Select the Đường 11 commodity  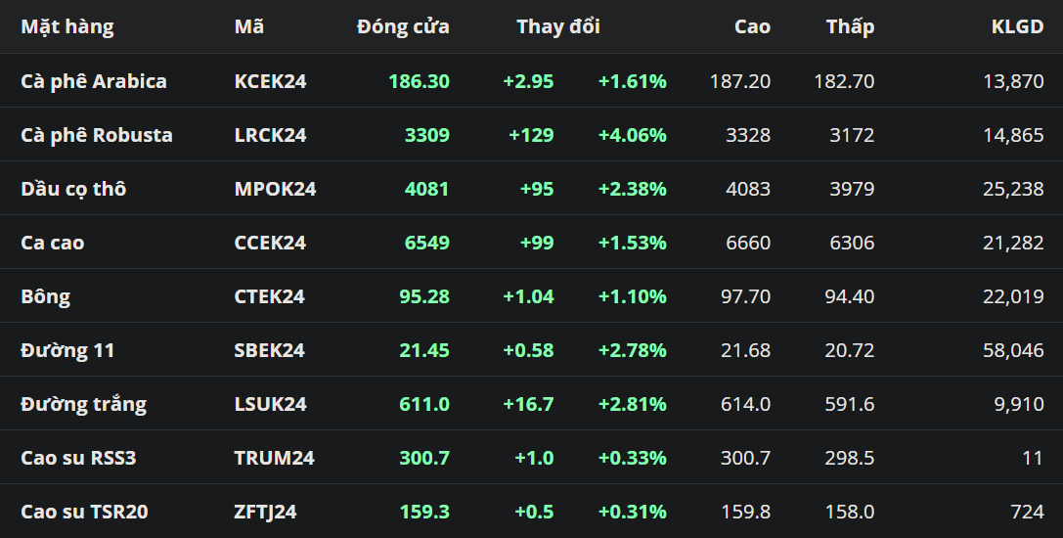coord(68,350)
